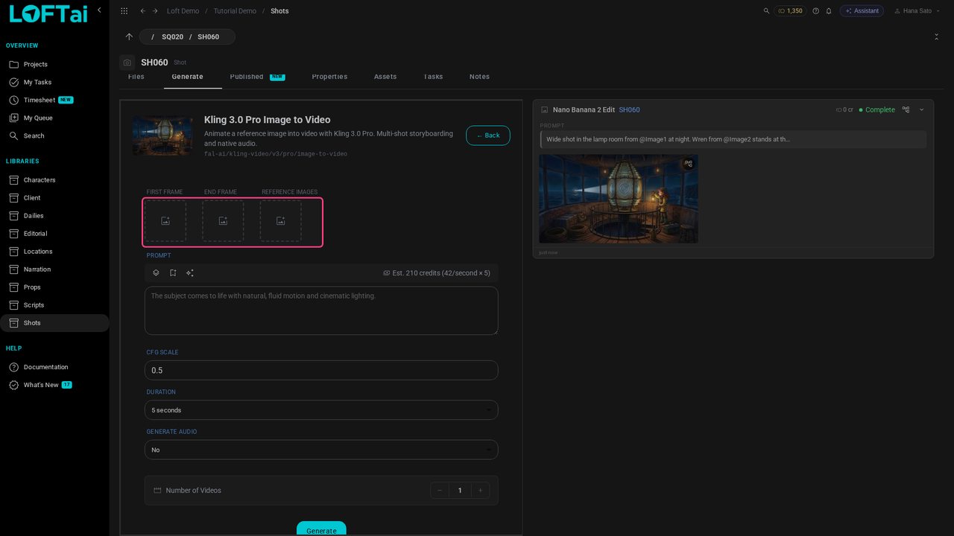Image resolution: width=954 pixels, height=536 pixels.
Task: Open the apps grid menu icon
Action: tap(124, 11)
